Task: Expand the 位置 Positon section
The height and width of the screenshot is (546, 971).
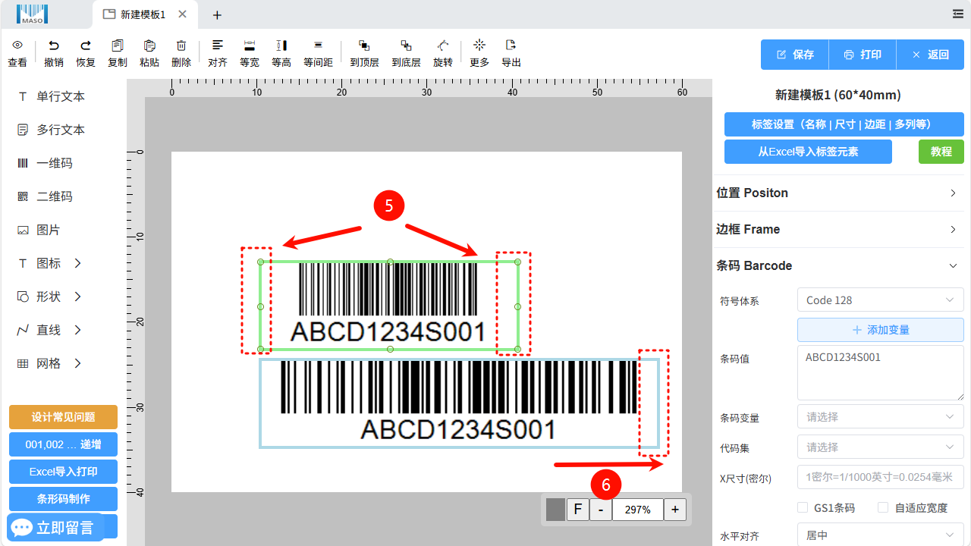Action: (x=838, y=193)
